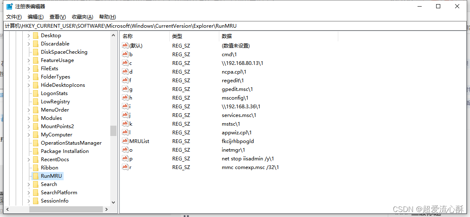Click the string icon of MRUList
470x217 pixels.
tap(125, 141)
